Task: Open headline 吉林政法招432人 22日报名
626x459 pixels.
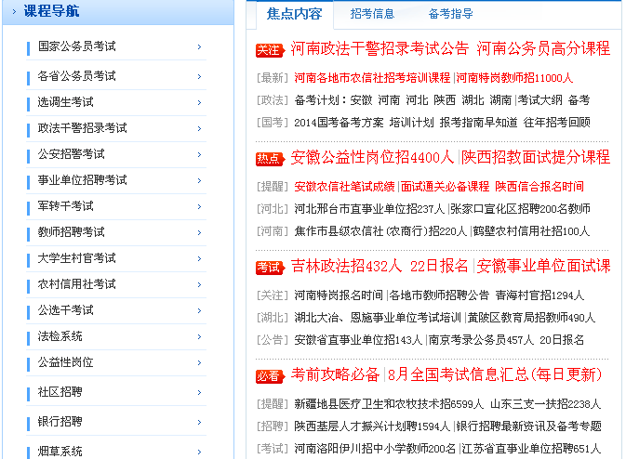Action: coord(380,266)
